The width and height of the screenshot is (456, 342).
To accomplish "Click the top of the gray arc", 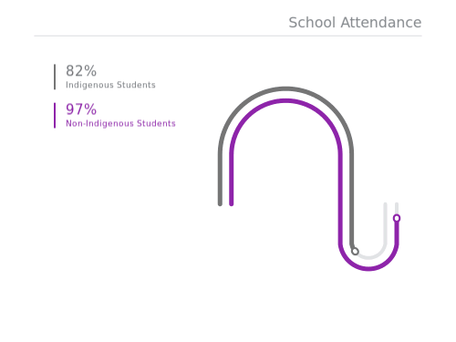I will click(285, 88).
